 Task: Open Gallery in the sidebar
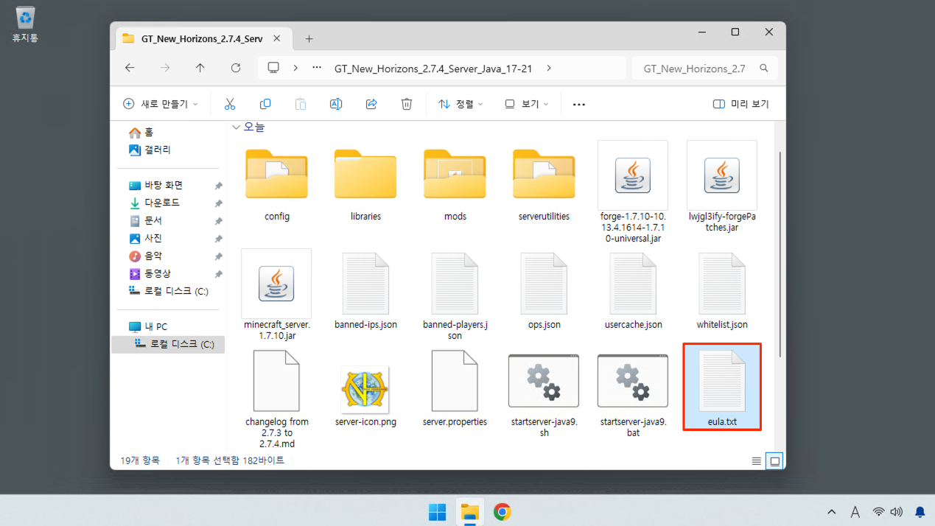click(x=150, y=150)
